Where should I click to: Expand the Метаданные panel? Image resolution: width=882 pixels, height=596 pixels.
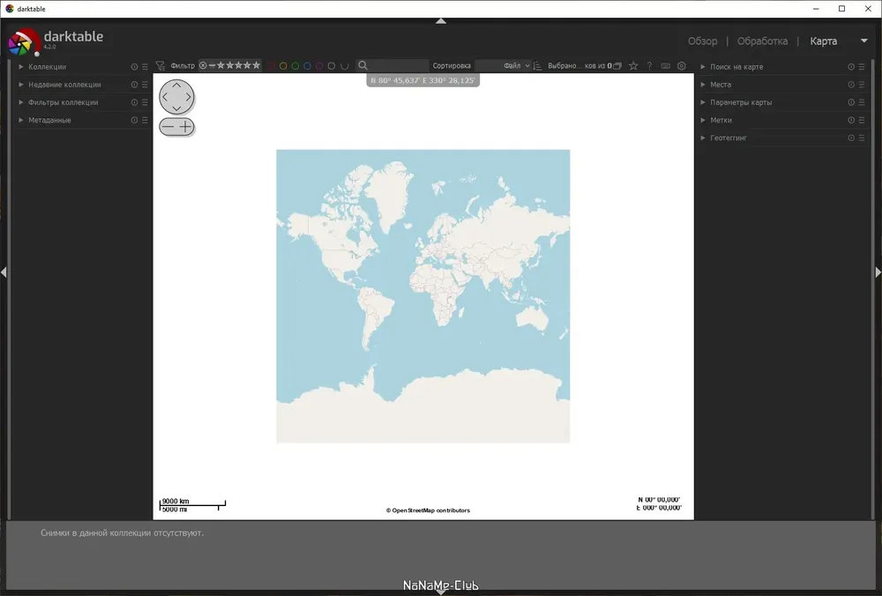pos(21,120)
